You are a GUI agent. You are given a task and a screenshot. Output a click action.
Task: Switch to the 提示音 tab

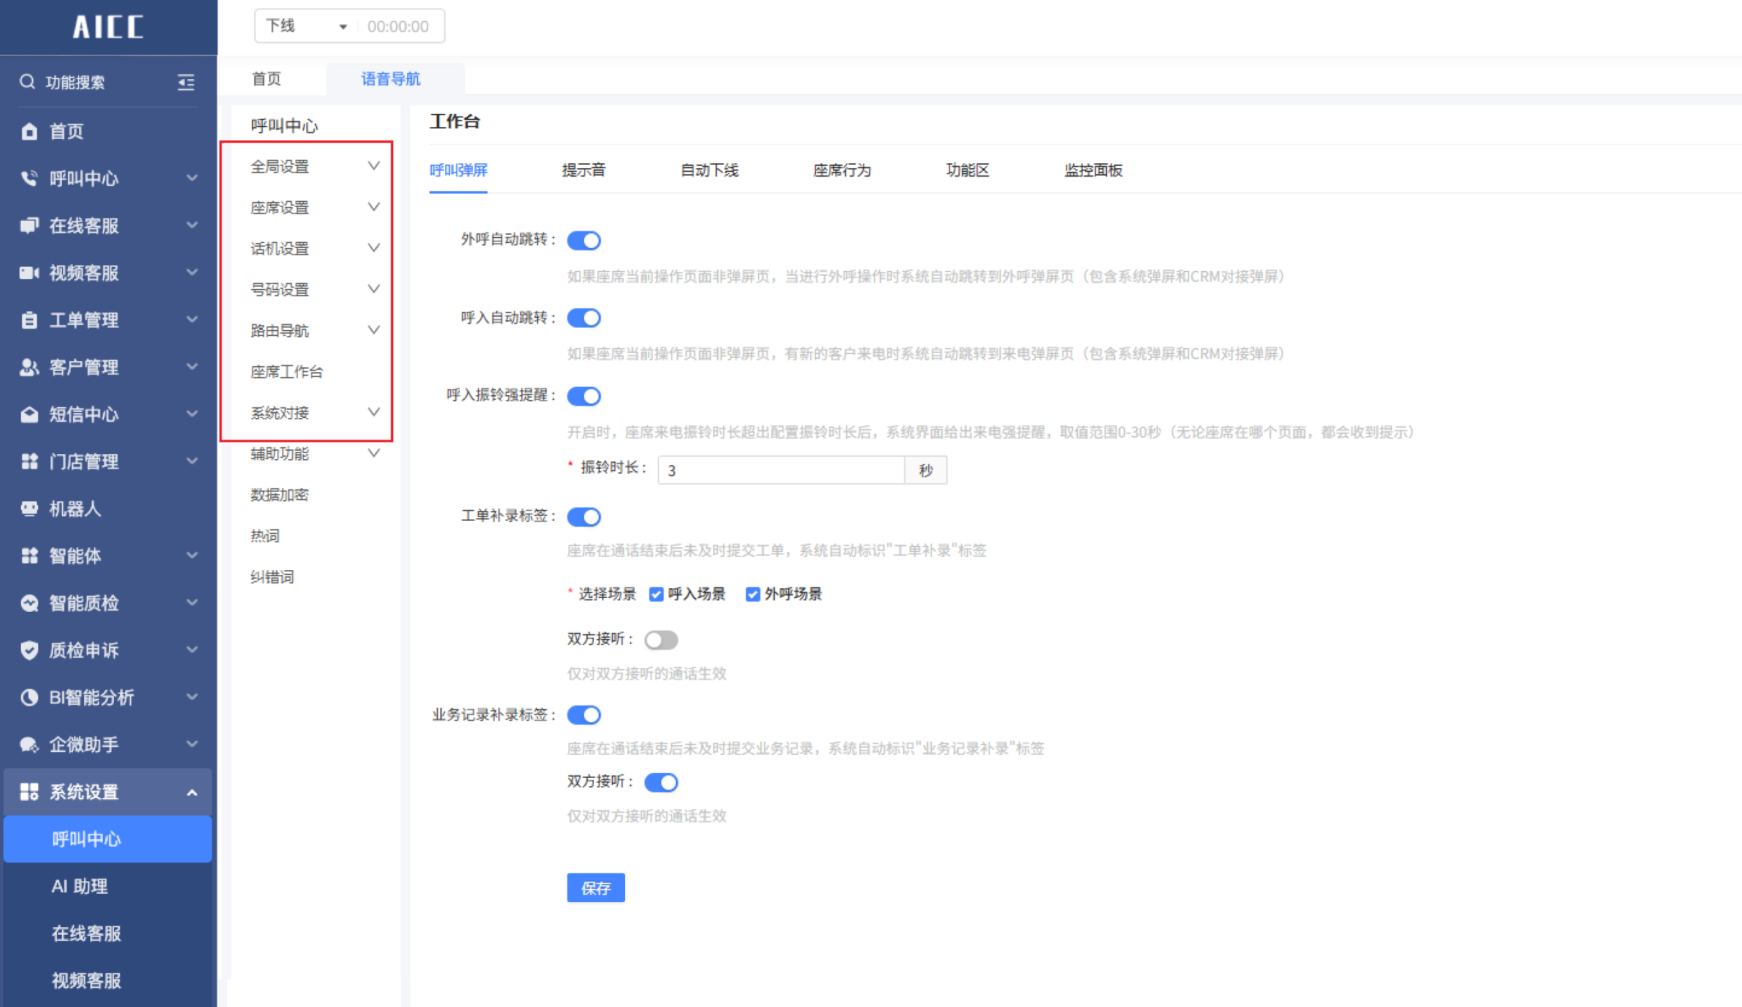(x=583, y=170)
